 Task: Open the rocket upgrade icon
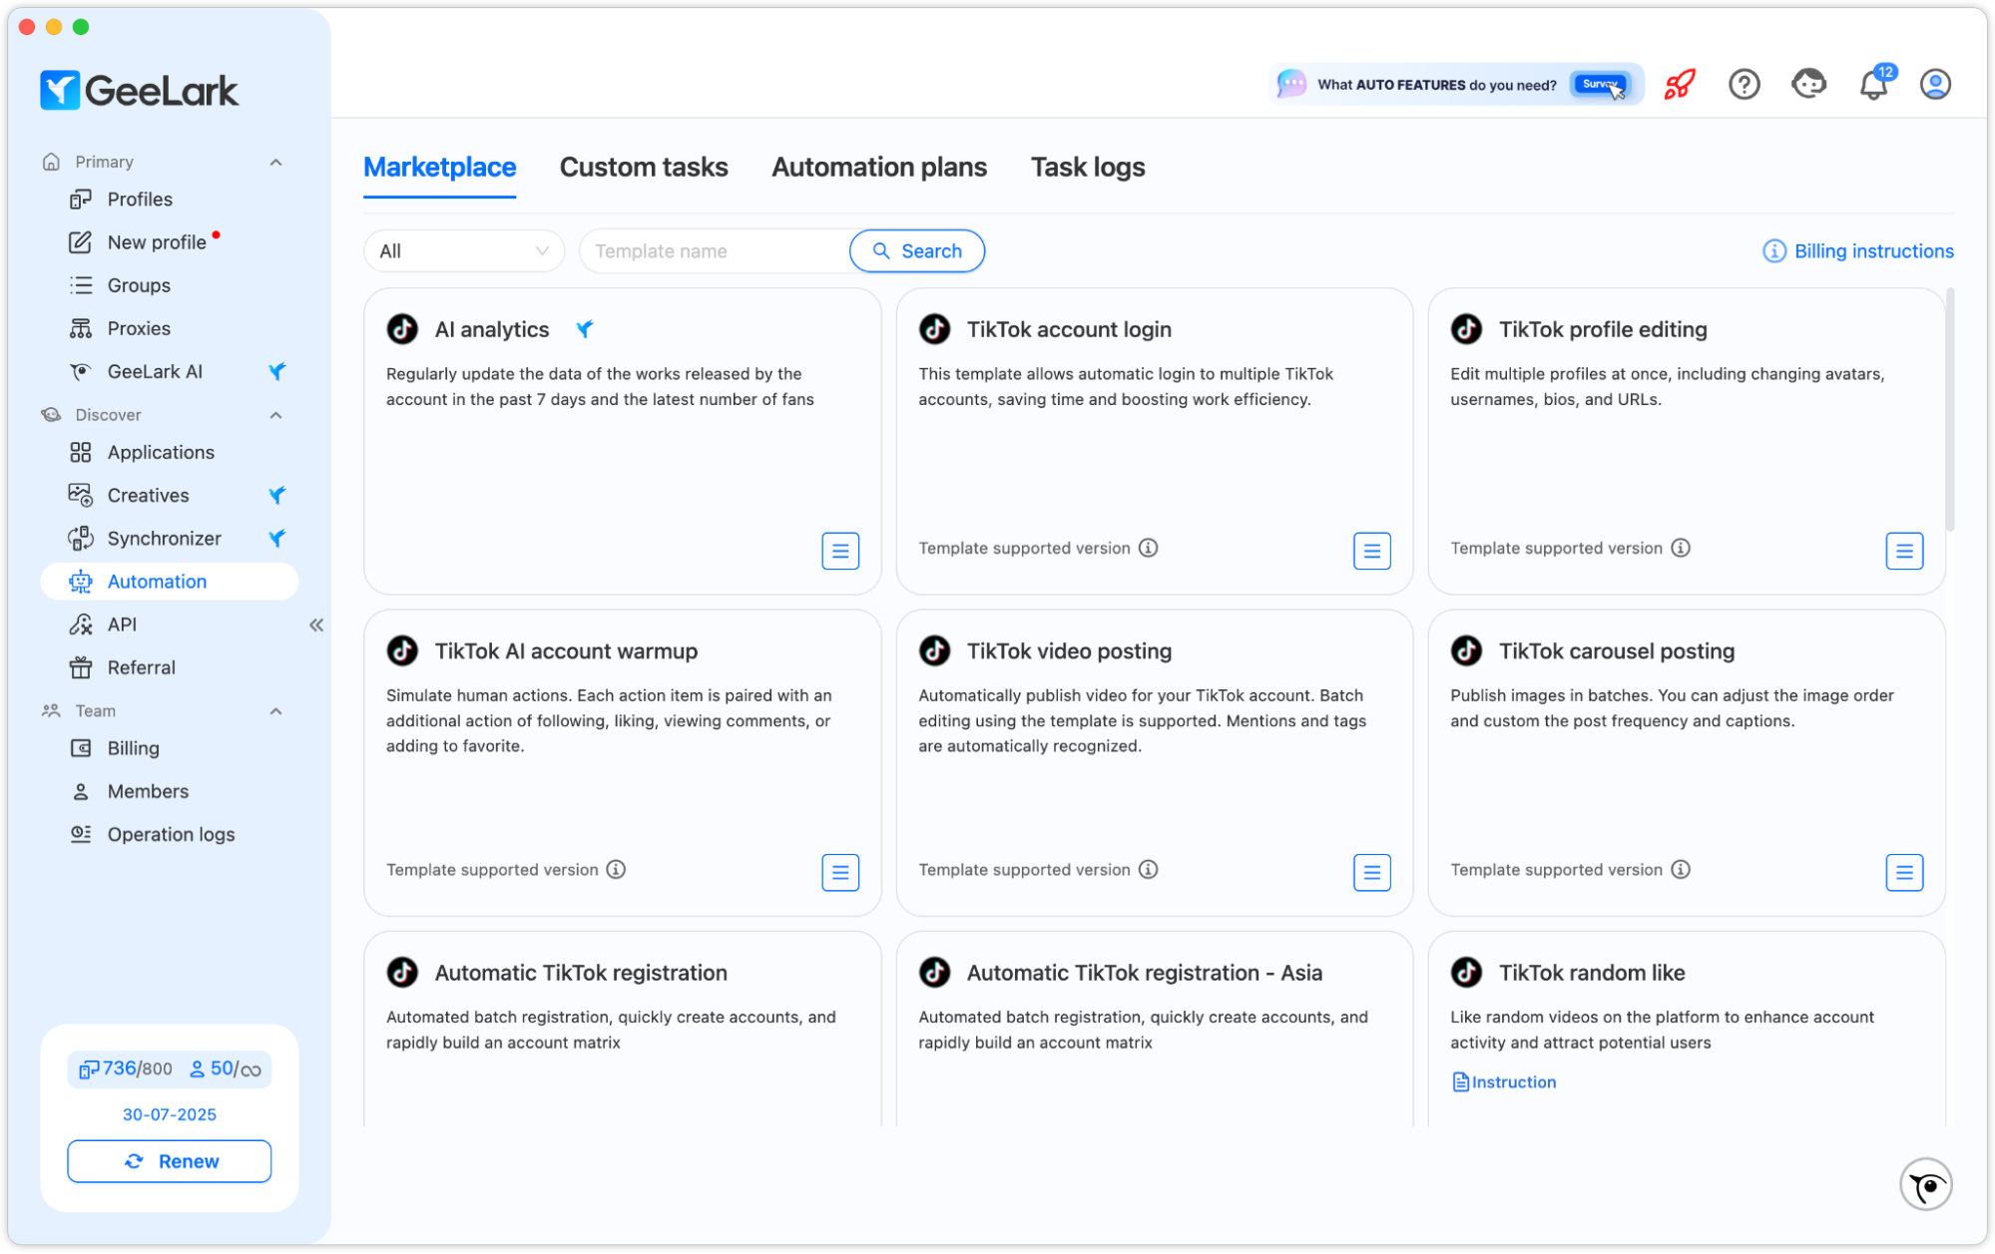(1680, 85)
